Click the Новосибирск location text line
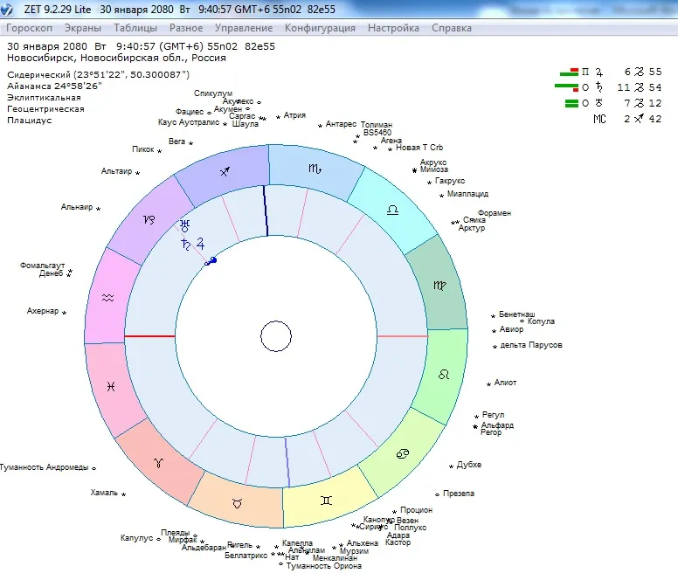 tap(116, 58)
